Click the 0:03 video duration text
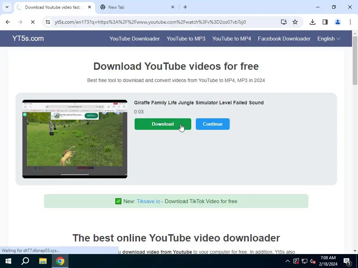Image resolution: width=358 pixels, height=268 pixels. pyautogui.click(x=139, y=112)
